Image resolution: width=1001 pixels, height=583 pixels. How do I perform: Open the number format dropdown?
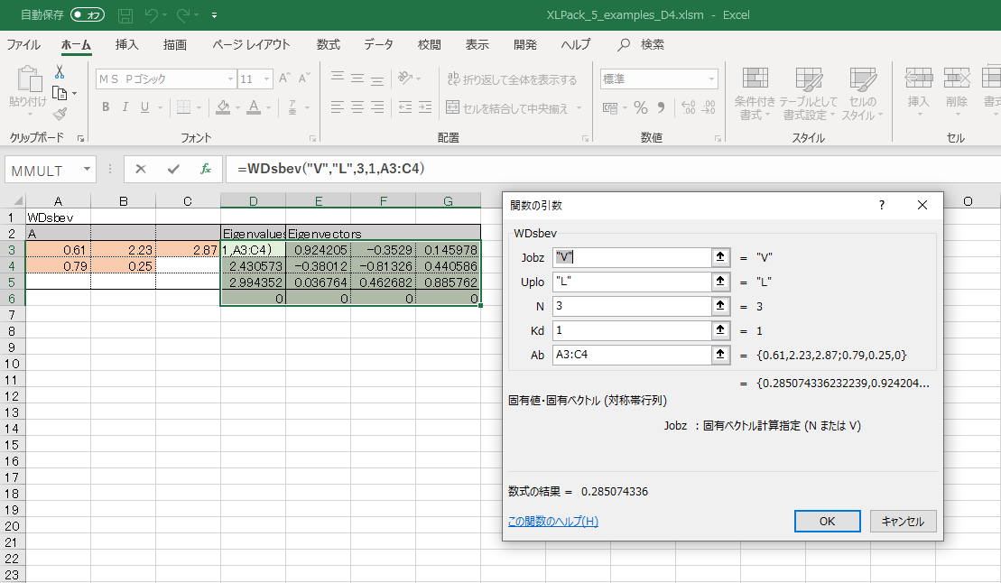click(710, 79)
